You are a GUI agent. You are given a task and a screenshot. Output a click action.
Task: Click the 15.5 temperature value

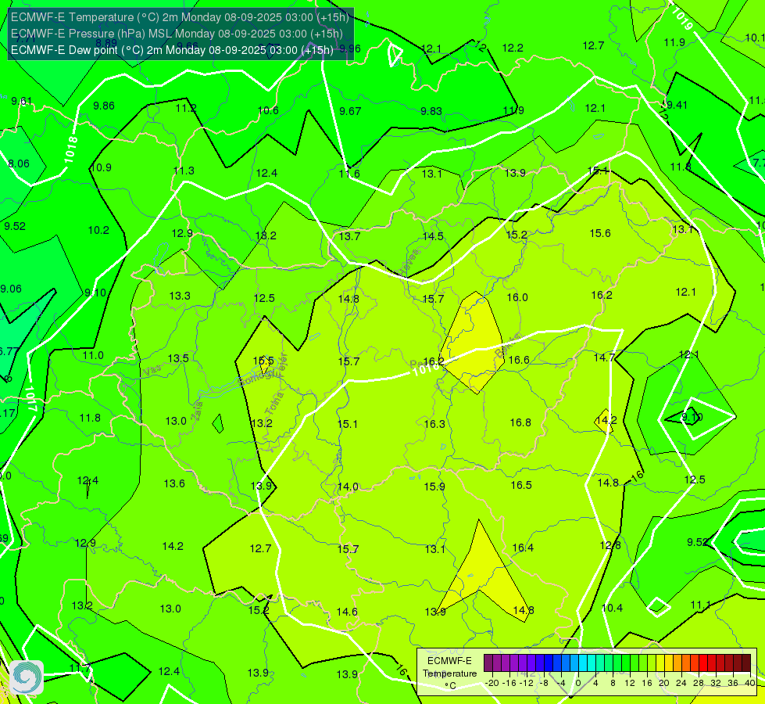pyautogui.click(x=263, y=361)
